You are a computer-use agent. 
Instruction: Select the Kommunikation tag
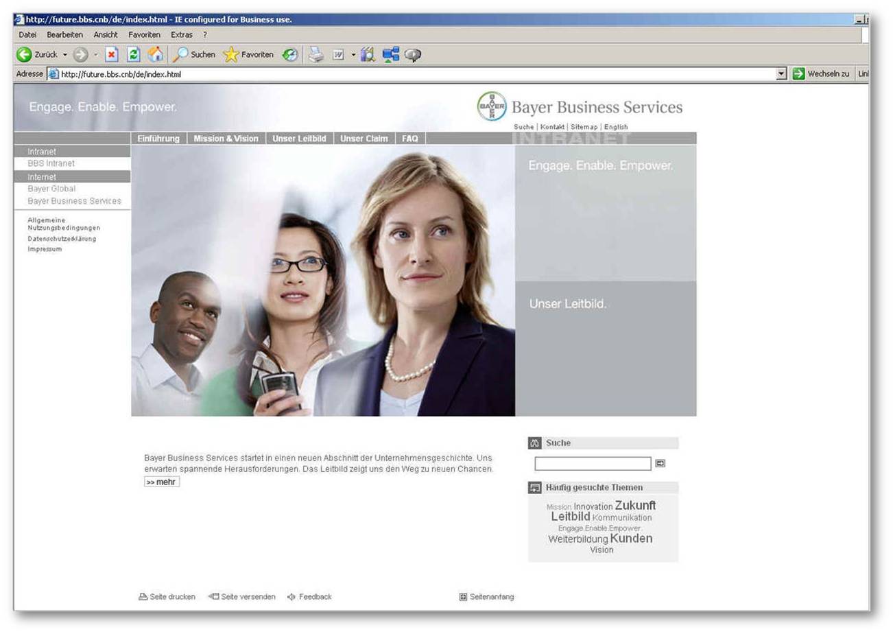pos(622,517)
